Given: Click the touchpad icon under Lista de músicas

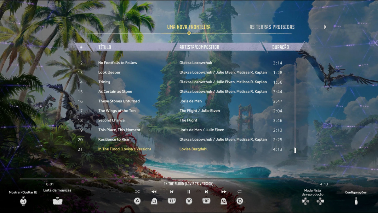Looking at the screenshot, I should coord(57,201).
